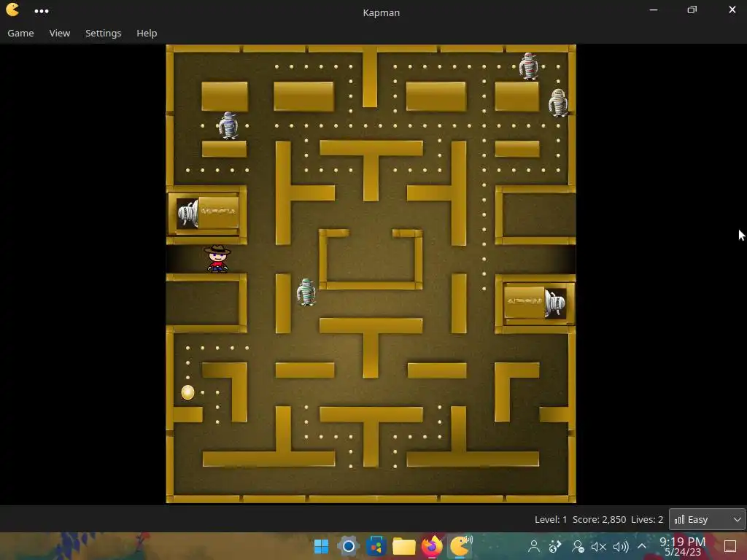This screenshot has height=560, width=747.
Task: Open the Help menu
Action: coord(147,33)
